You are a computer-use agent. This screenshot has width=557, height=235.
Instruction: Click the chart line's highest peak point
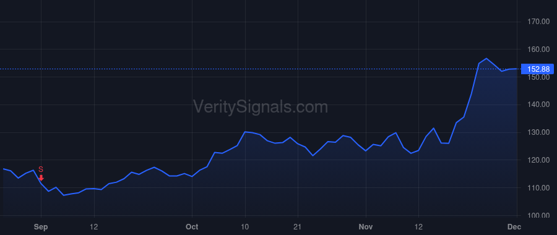(486, 59)
